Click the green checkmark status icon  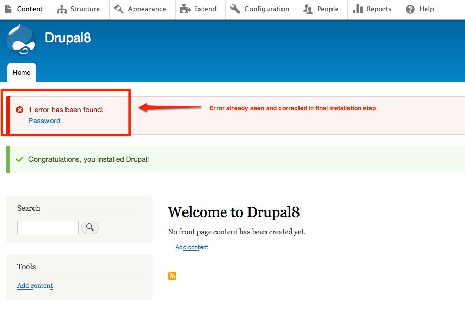tap(20, 159)
